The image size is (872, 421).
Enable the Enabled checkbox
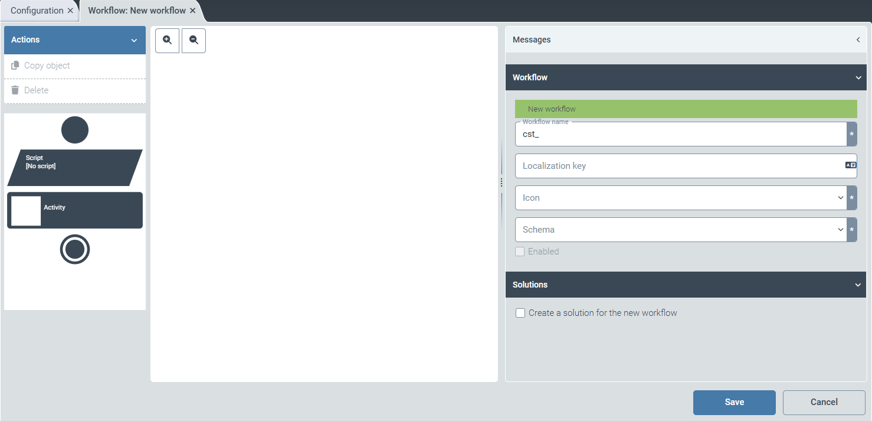520,252
